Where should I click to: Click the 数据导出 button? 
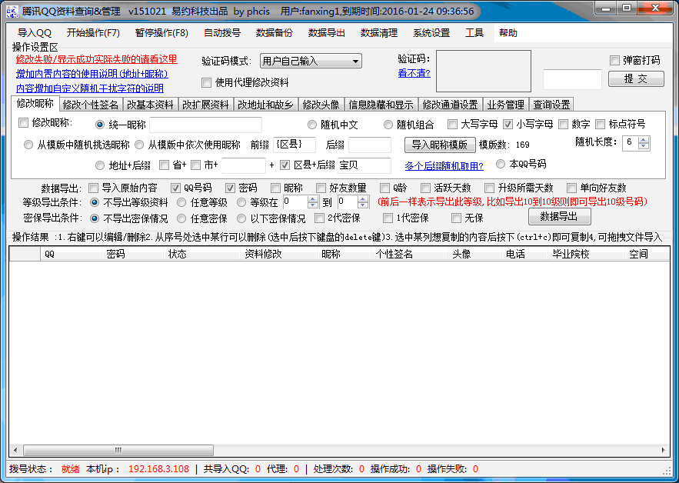coord(560,217)
